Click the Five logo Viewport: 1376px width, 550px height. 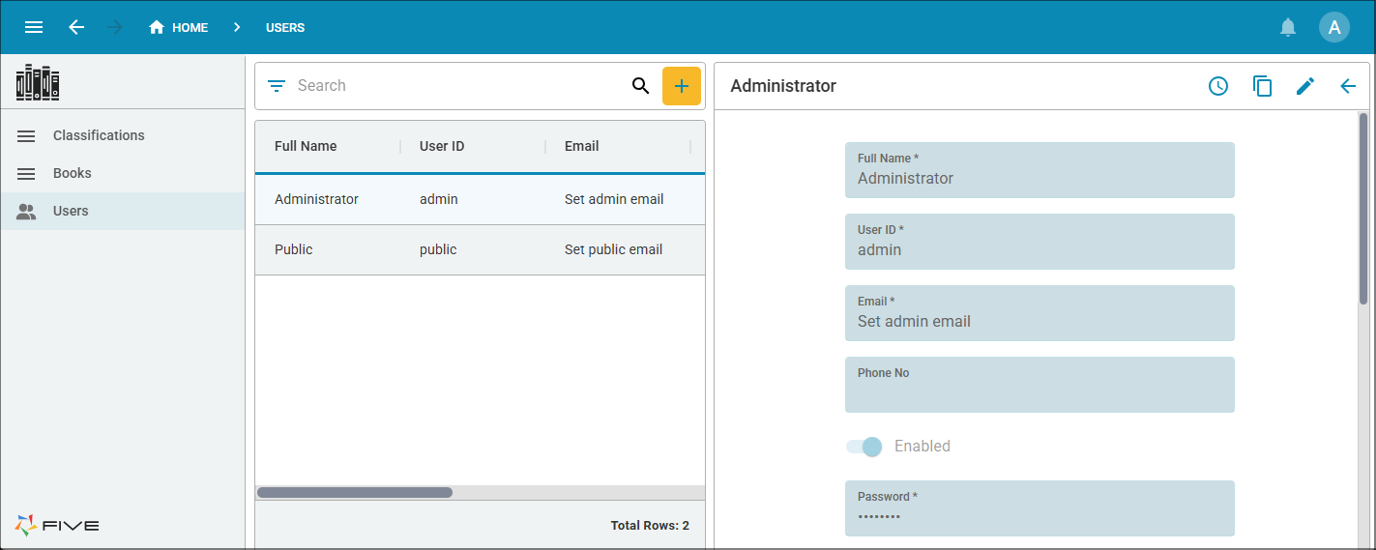(x=57, y=525)
